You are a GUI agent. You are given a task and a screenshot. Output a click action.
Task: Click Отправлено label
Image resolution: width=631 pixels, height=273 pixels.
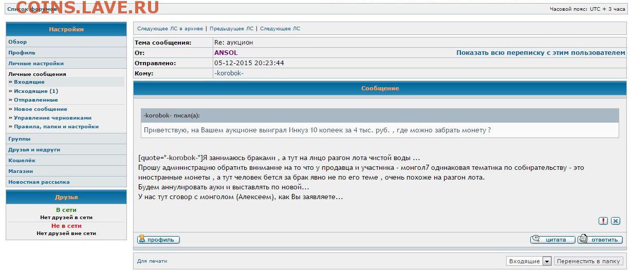(155, 63)
